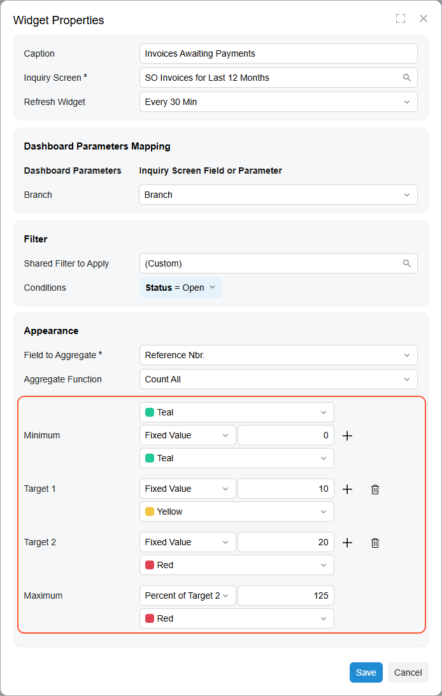442x696 pixels.
Task: Click the Appearance section heading
Action: 51,331
